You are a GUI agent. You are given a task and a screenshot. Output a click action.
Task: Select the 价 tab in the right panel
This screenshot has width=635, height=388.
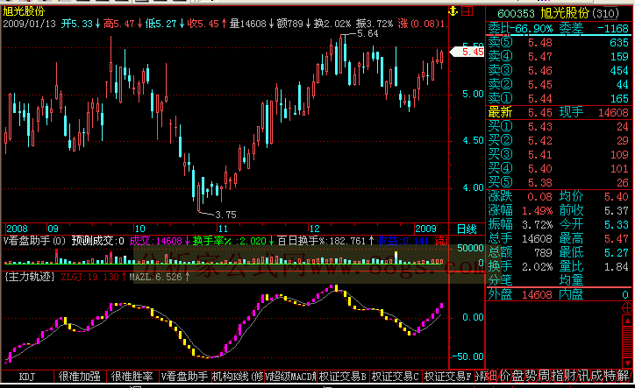coord(505,376)
